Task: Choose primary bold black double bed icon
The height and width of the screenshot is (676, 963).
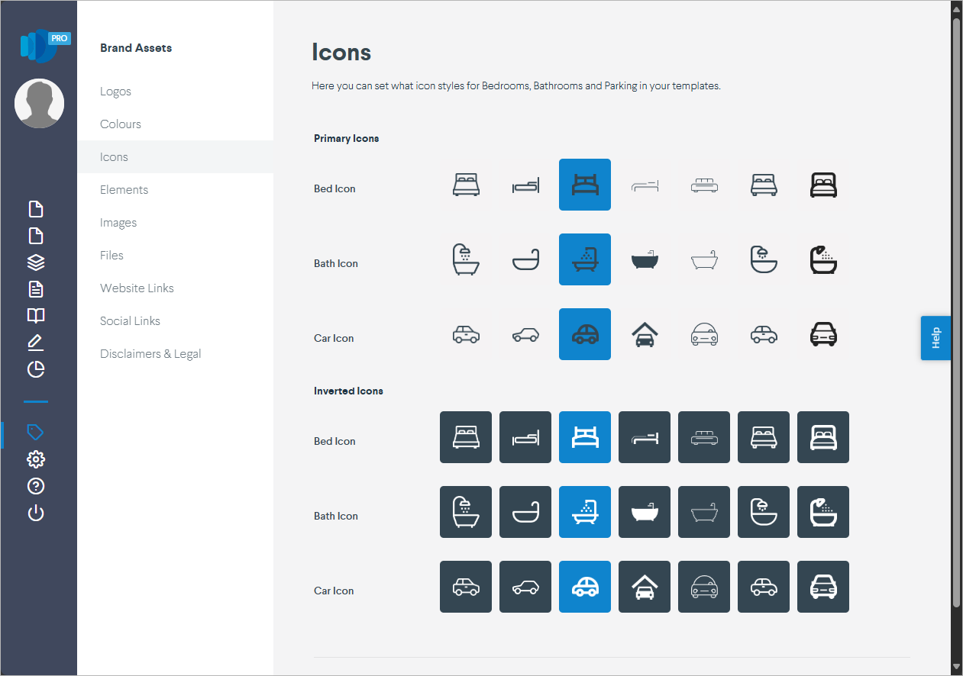Action: point(823,185)
